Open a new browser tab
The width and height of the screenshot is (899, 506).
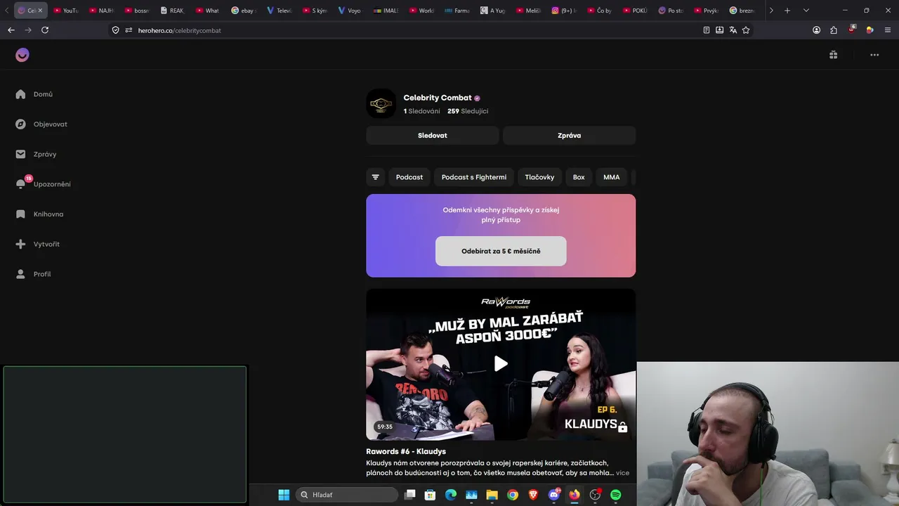point(787,11)
